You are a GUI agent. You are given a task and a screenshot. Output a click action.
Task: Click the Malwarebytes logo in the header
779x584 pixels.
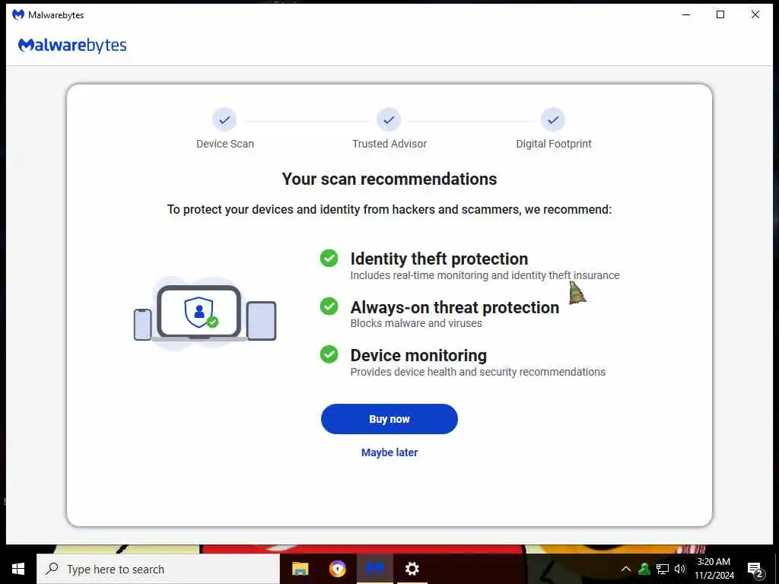72,45
